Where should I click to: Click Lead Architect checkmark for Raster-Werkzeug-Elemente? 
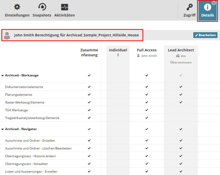coord(181,102)
